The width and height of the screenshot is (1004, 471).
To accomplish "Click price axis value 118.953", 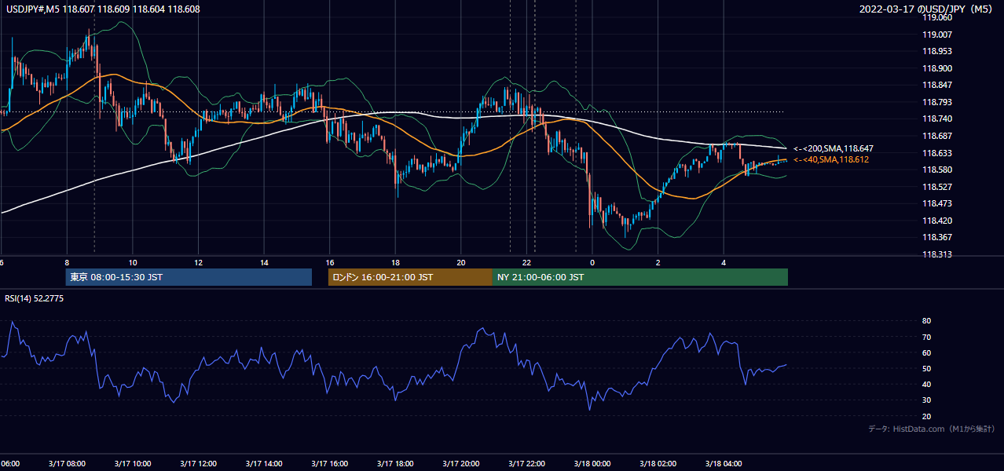I will 938,51.
